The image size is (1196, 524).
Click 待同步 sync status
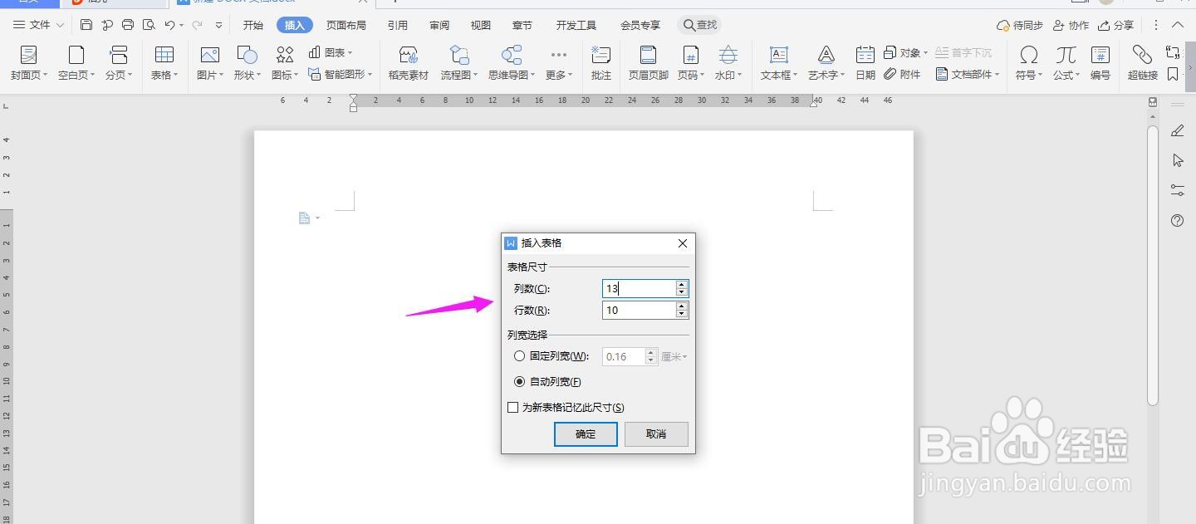click(x=1019, y=26)
